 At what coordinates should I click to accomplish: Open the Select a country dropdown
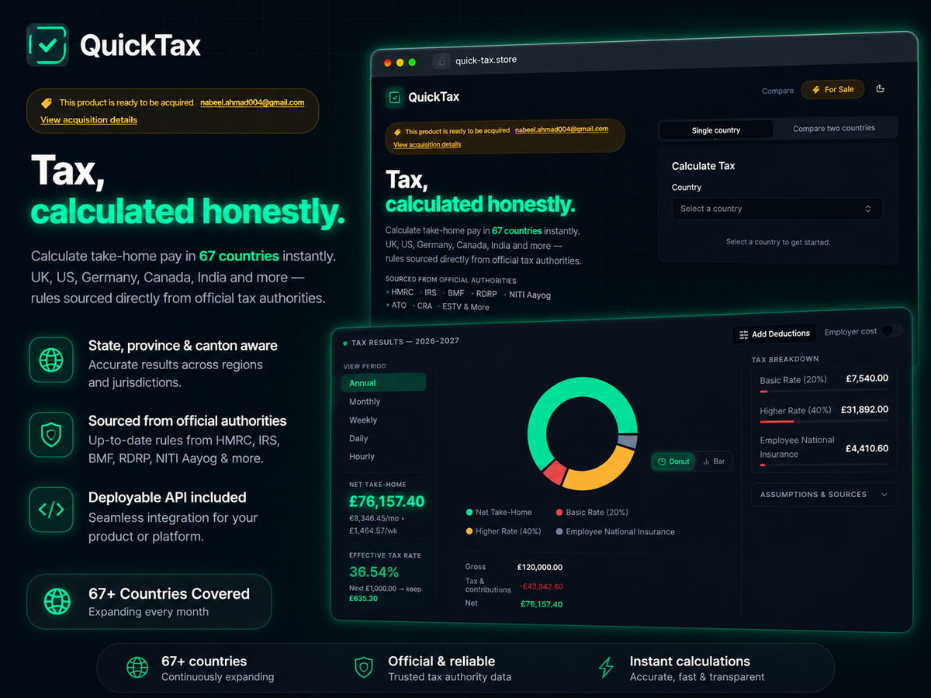[777, 209]
